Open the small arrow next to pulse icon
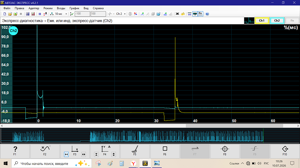This screenshot has height=168, width=300. (114, 14)
